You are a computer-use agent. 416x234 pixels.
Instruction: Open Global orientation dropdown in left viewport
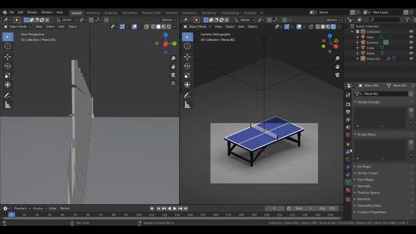[66, 20]
